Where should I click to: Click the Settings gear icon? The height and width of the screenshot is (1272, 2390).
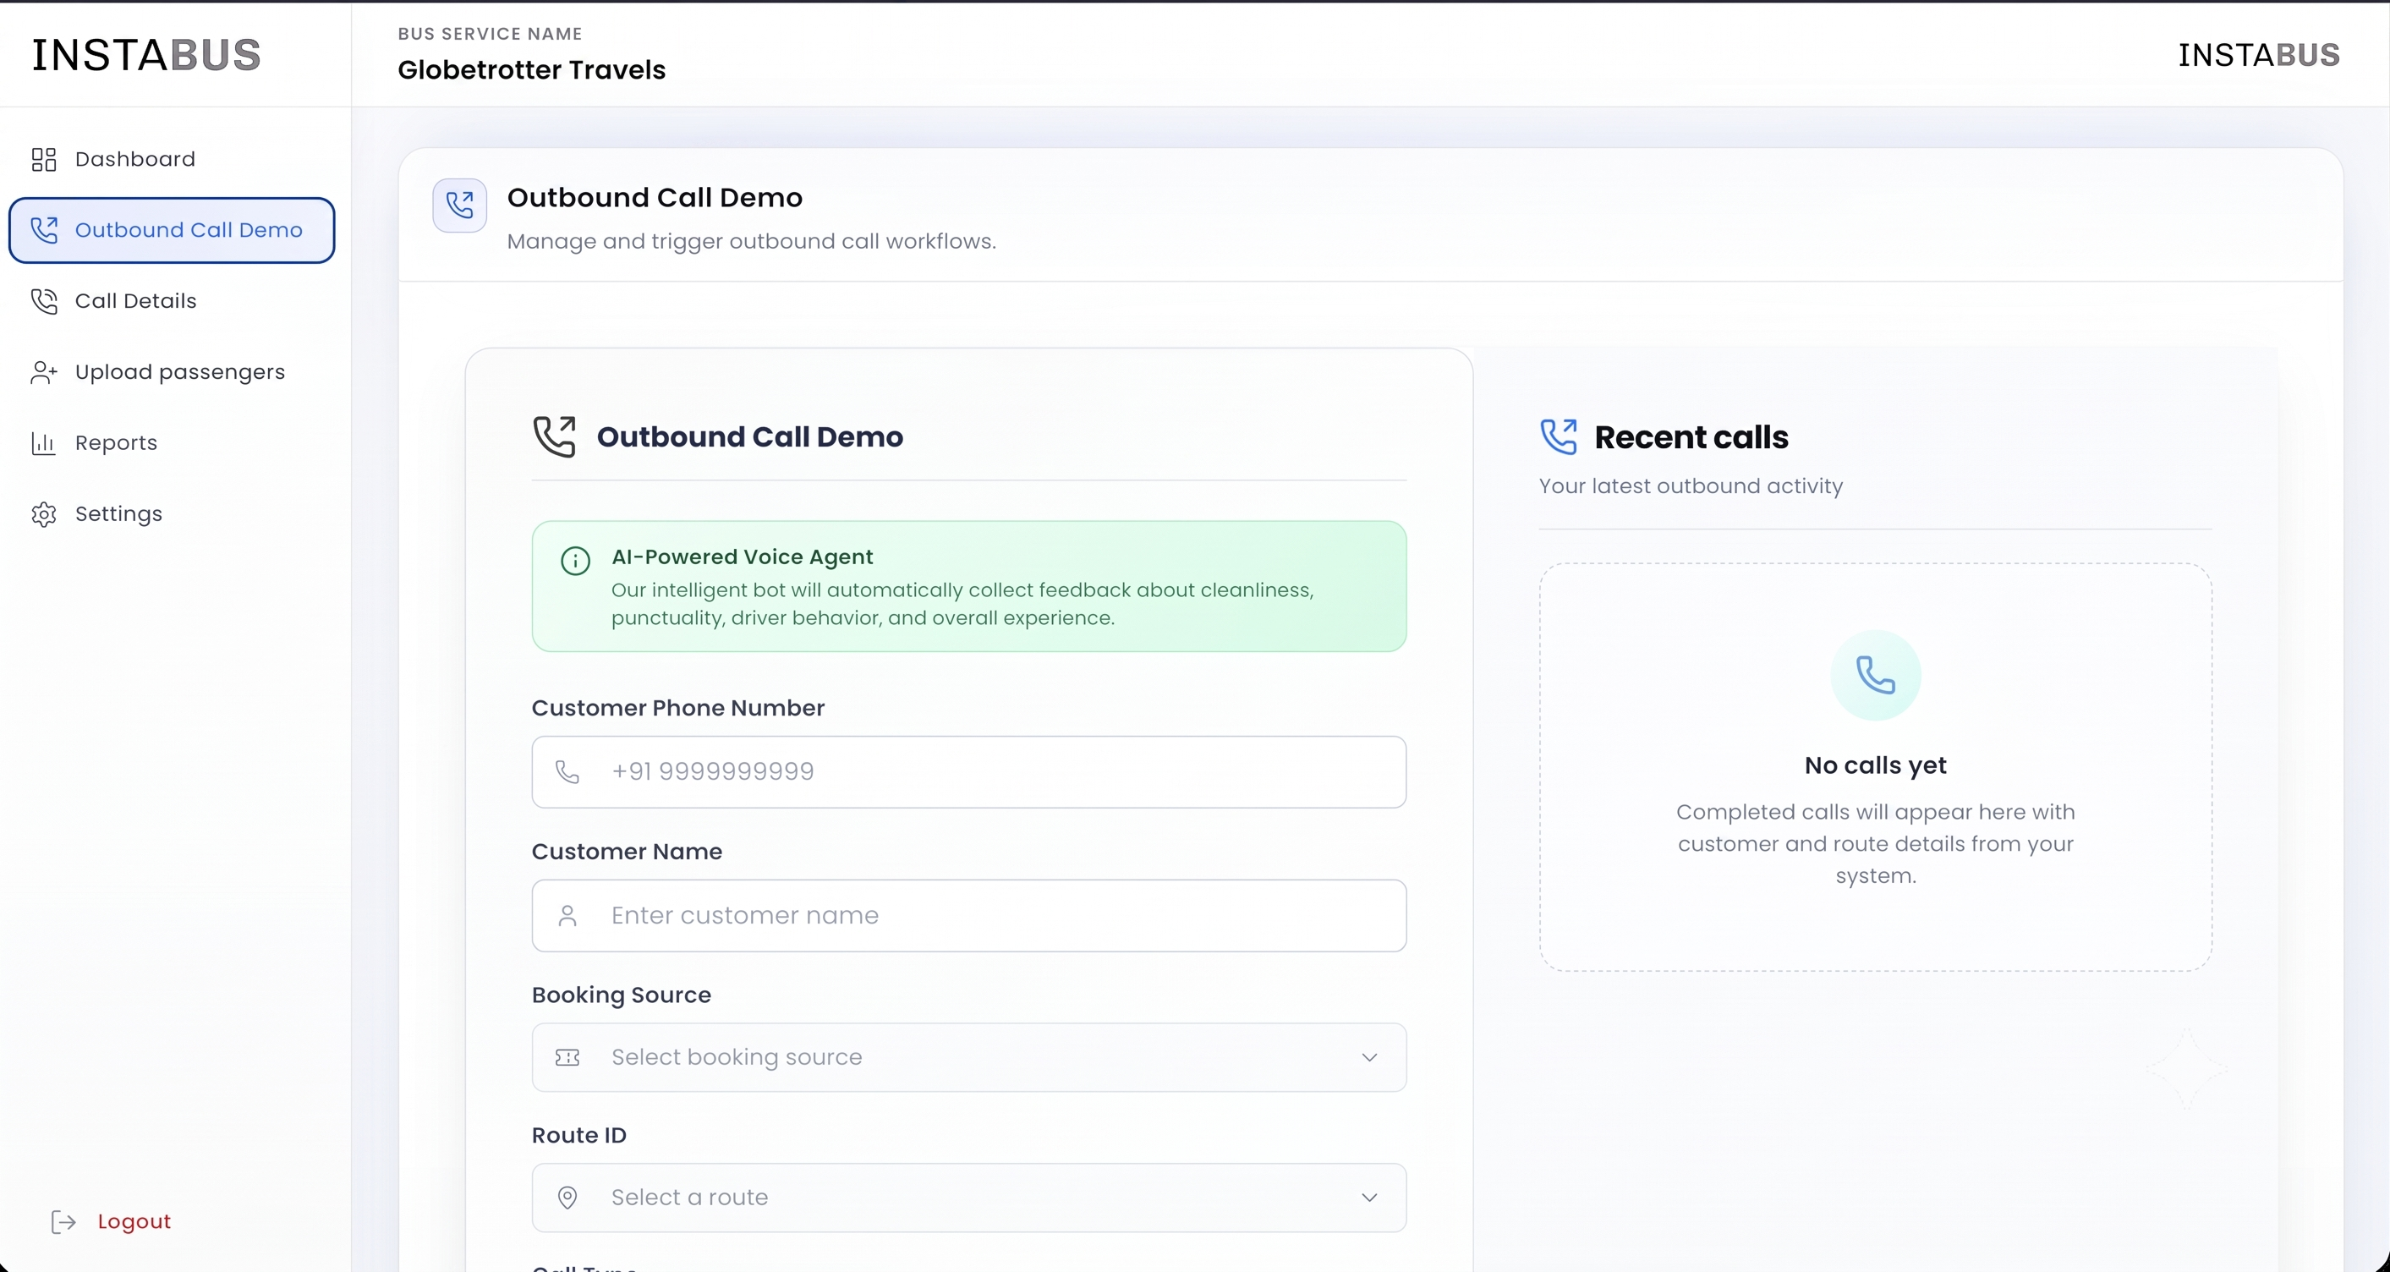[44, 514]
